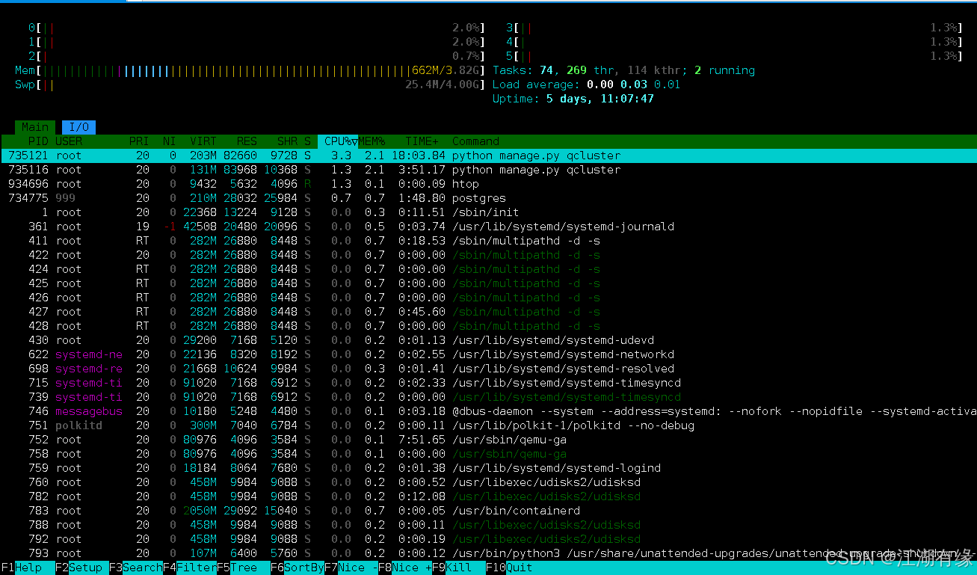Click CPU 0 usage meter
977x575 pixels.
tap(256, 28)
